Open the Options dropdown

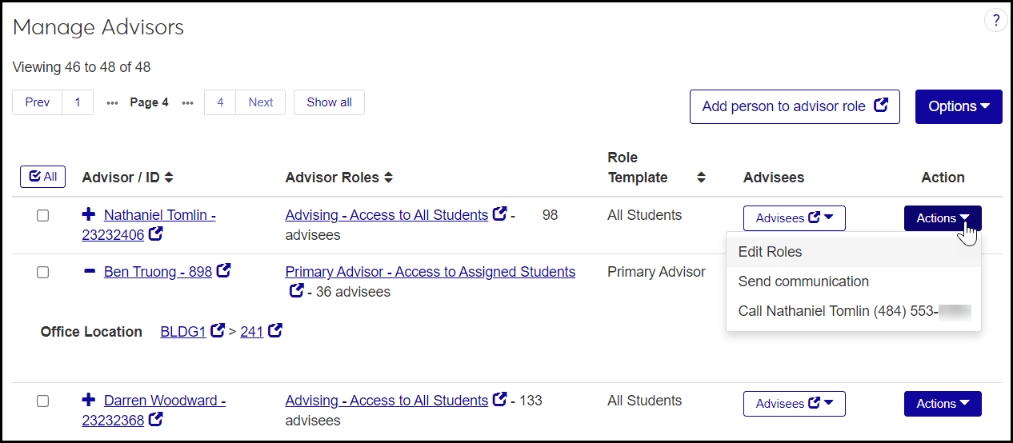pyautogui.click(x=959, y=106)
